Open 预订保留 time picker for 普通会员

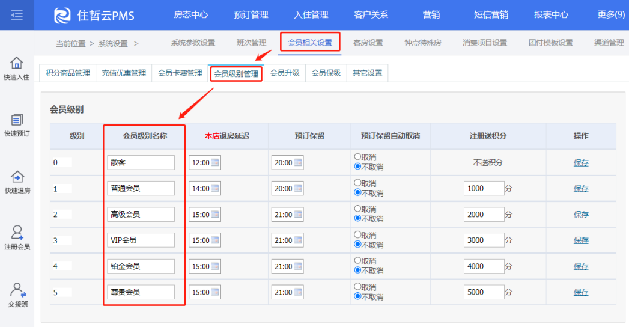pos(298,189)
